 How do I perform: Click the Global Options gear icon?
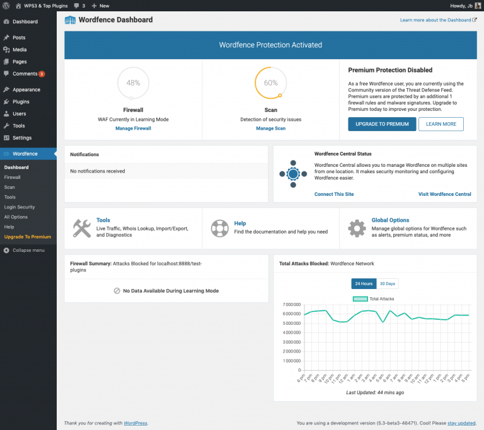click(357, 229)
